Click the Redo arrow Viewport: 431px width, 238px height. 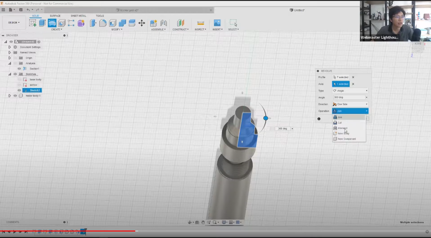point(38,10)
